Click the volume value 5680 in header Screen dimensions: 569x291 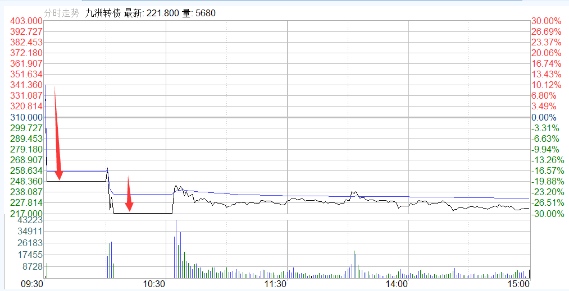click(x=205, y=13)
